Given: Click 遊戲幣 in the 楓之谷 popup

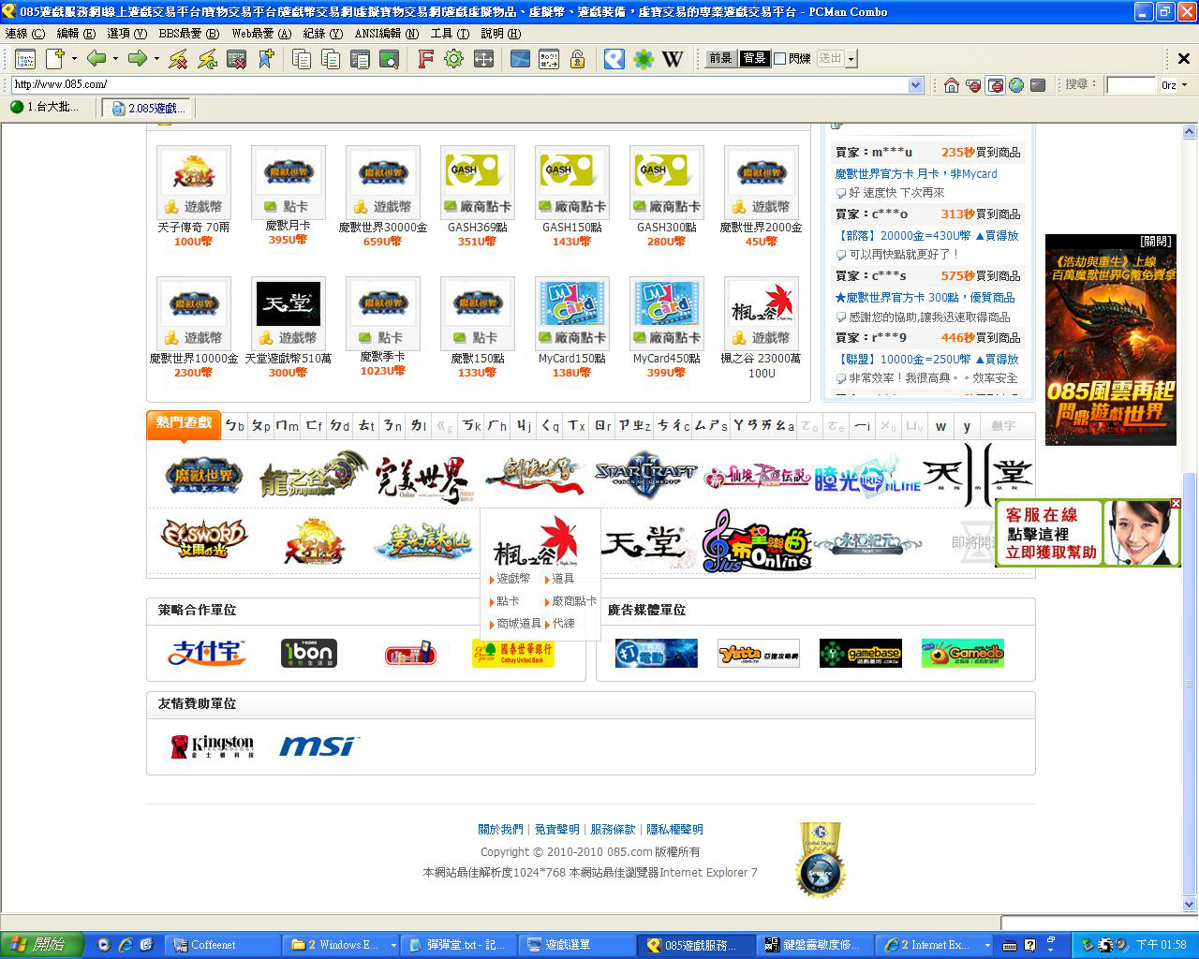Looking at the screenshot, I should click(x=512, y=579).
